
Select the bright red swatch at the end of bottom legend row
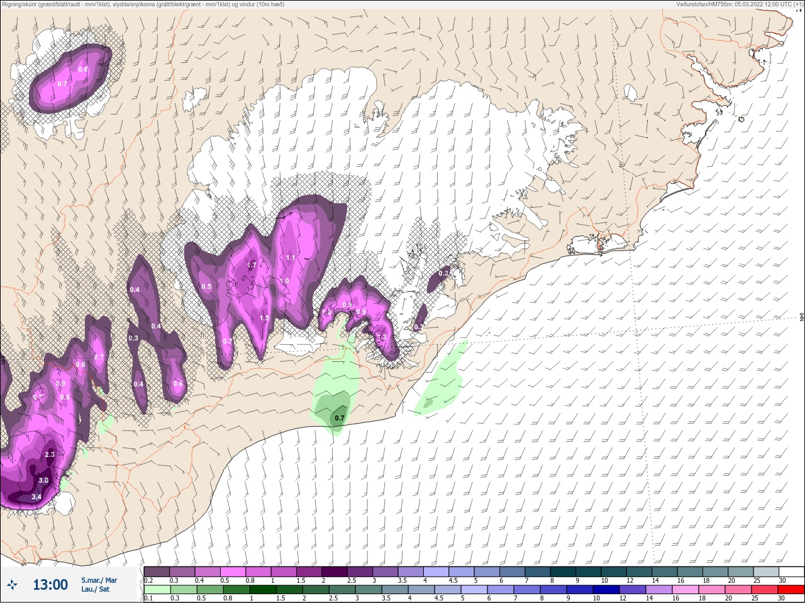pyautogui.click(x=792, y=590)
